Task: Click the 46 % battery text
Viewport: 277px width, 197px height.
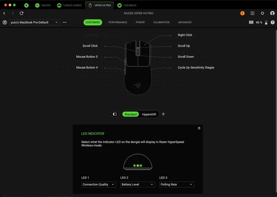Action: 259,23
